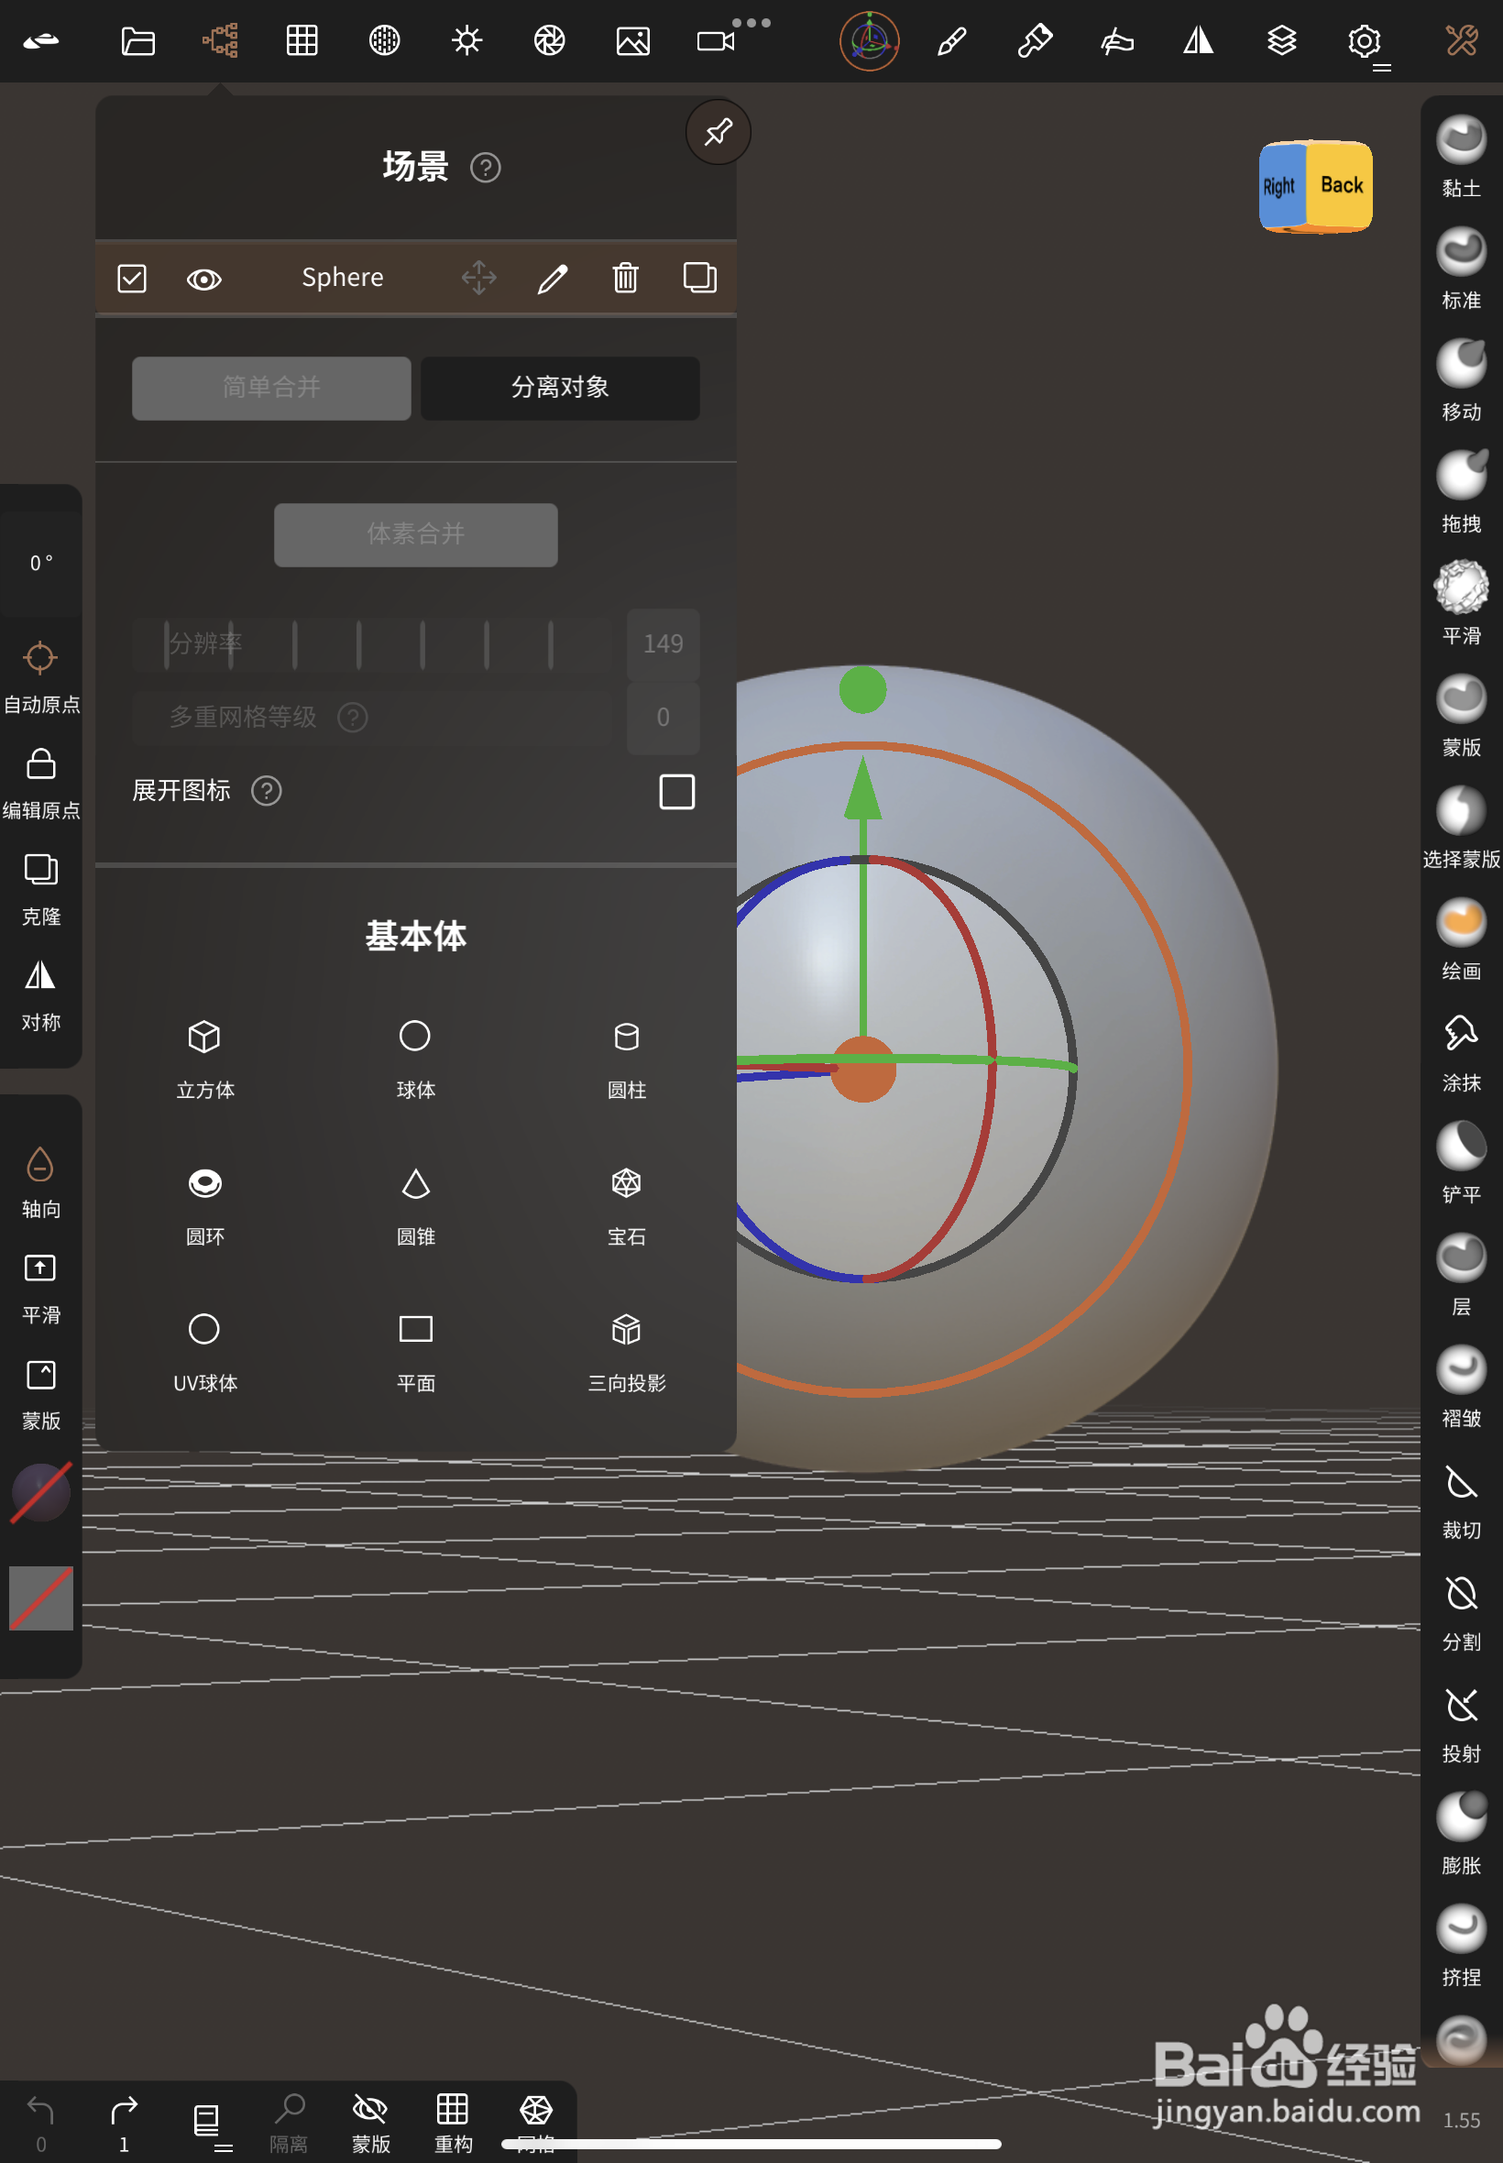Screen dimensions: 1503x2163
Task: Open the lighting sun menu
Action: tap(466, 40)
